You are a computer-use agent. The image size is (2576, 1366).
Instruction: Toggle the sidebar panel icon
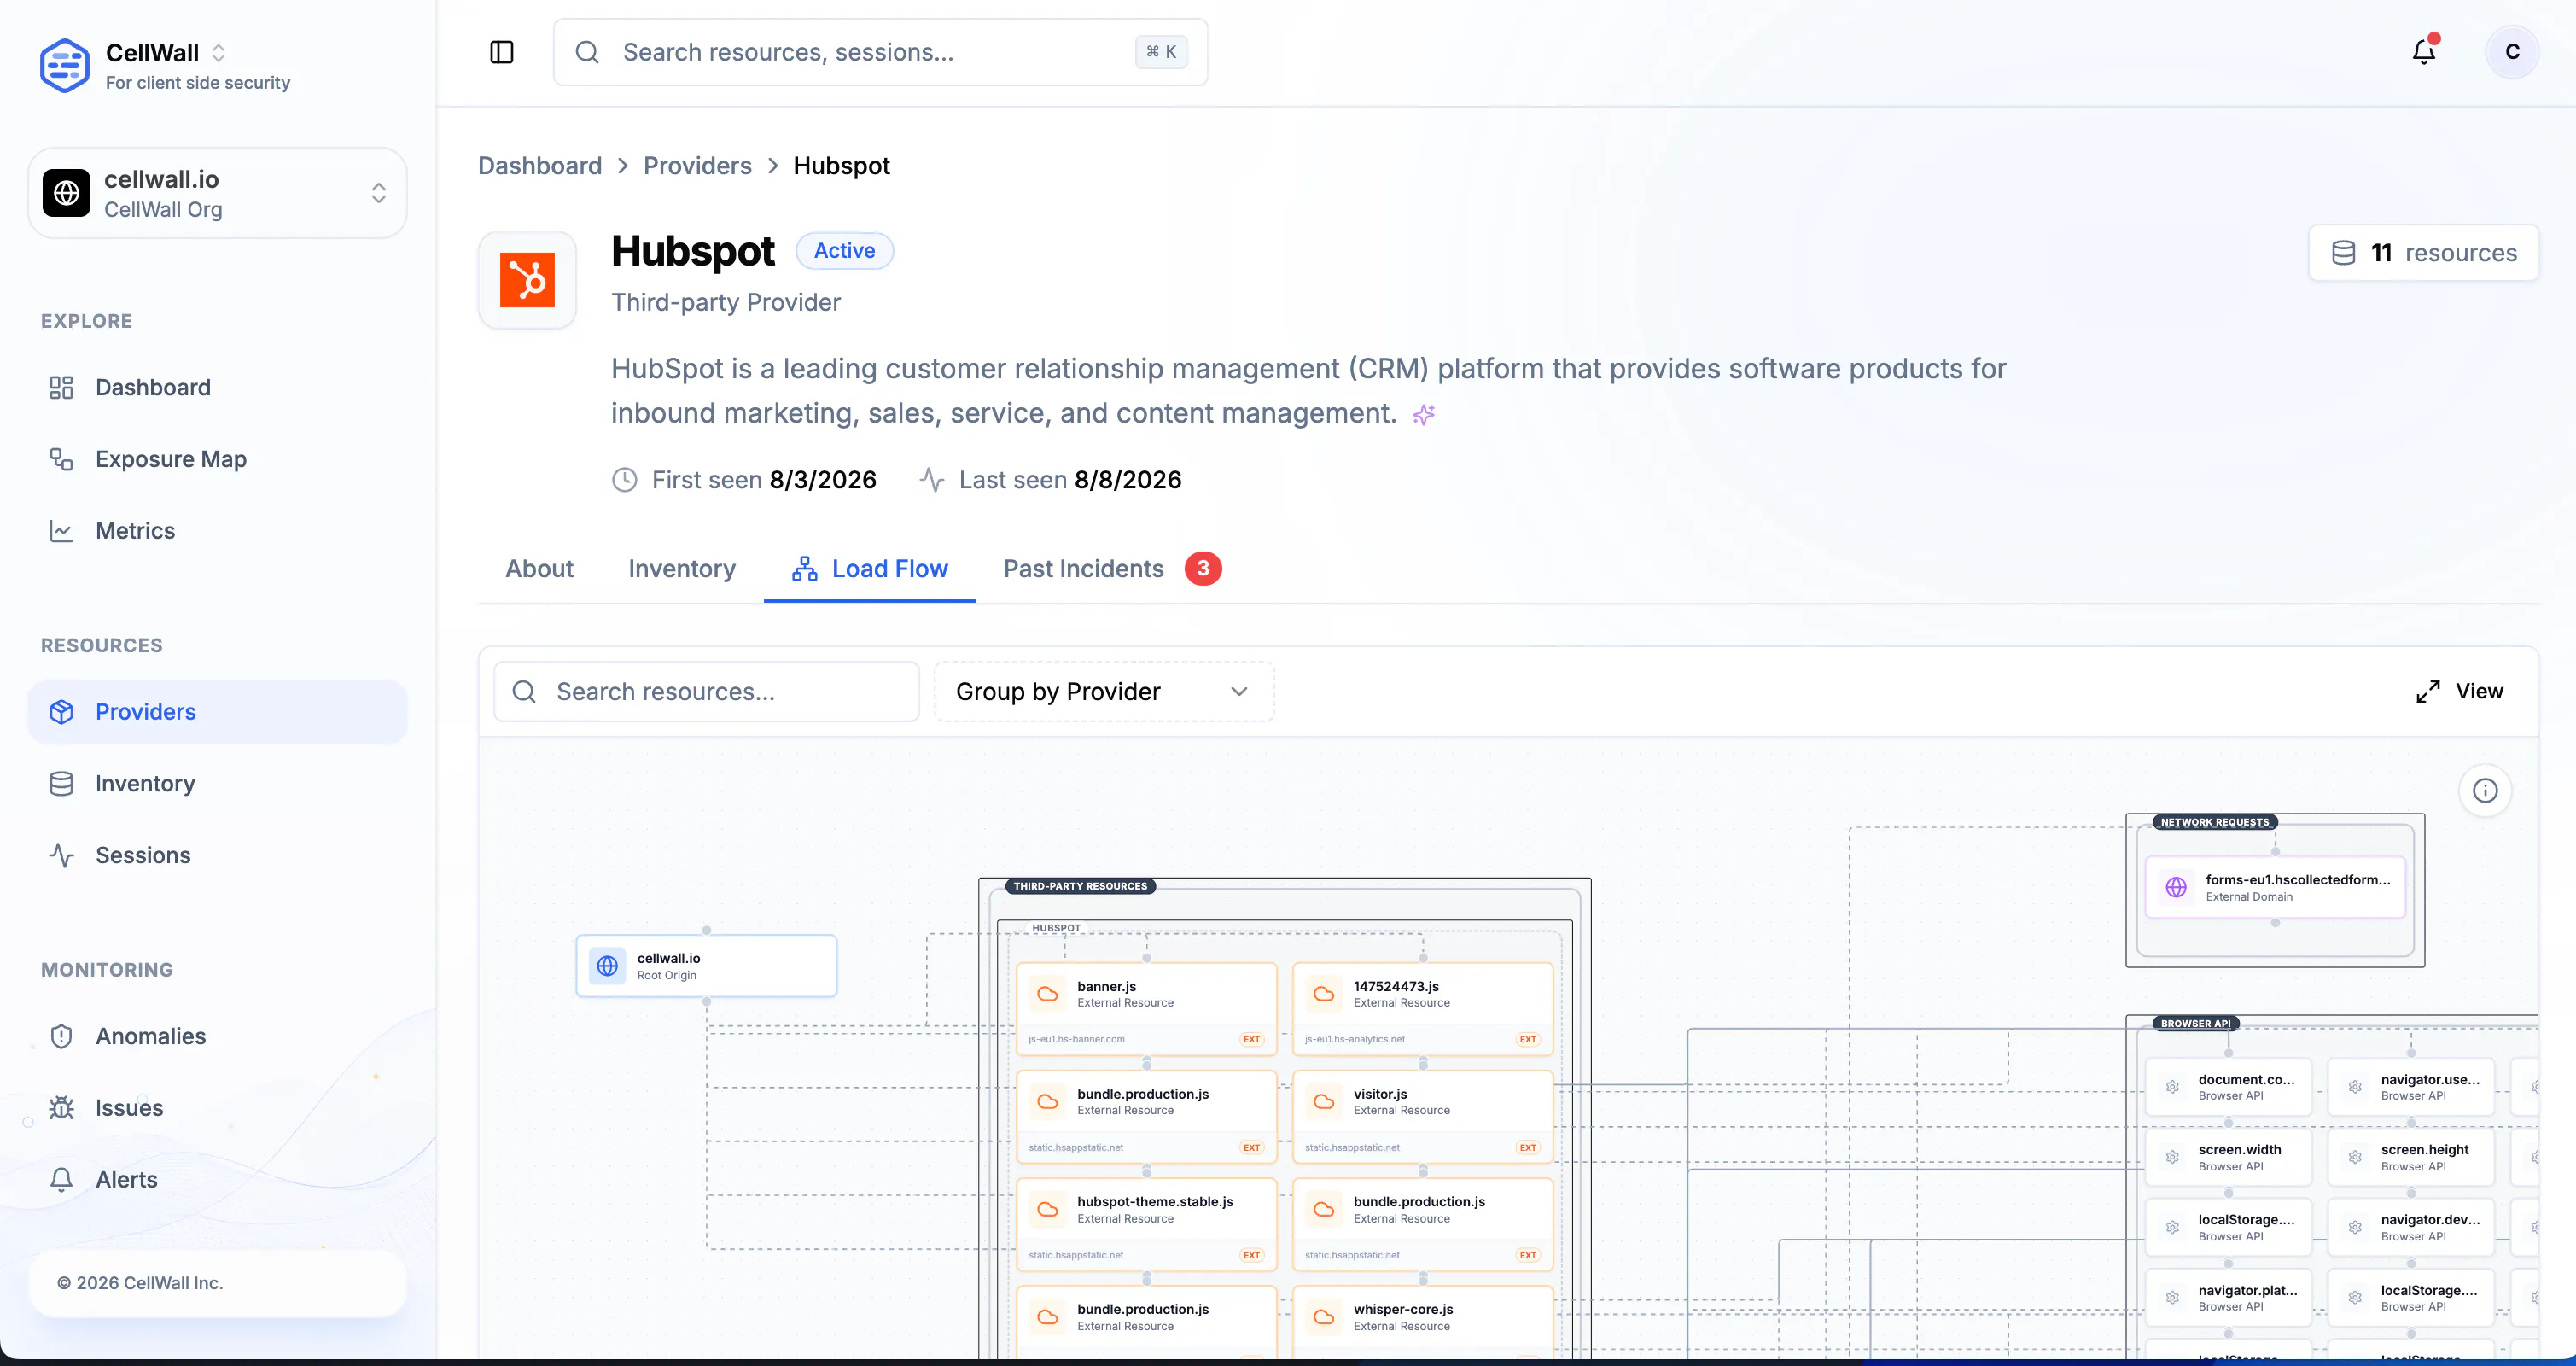(x=502, y=52)
